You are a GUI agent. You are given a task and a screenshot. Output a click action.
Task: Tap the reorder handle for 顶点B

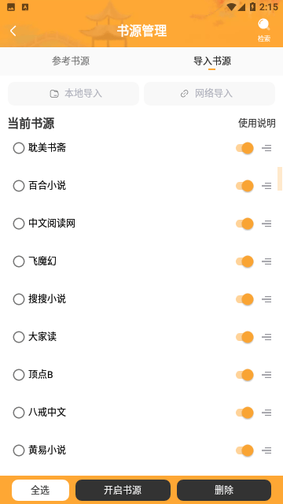pos(266,375)
